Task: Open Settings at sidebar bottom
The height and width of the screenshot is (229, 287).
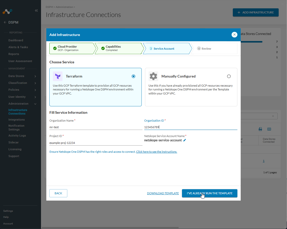Action: pyautogui.click(x=8, y=211)
